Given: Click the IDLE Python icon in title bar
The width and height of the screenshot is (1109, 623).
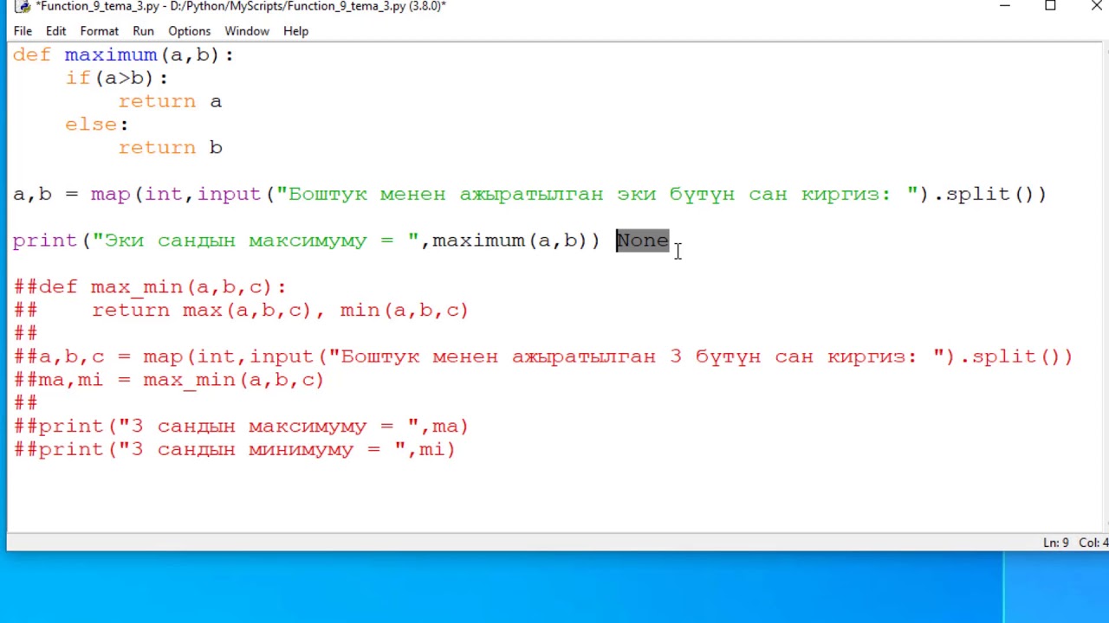Looking at the screenshot, I should tap(23, 6).
